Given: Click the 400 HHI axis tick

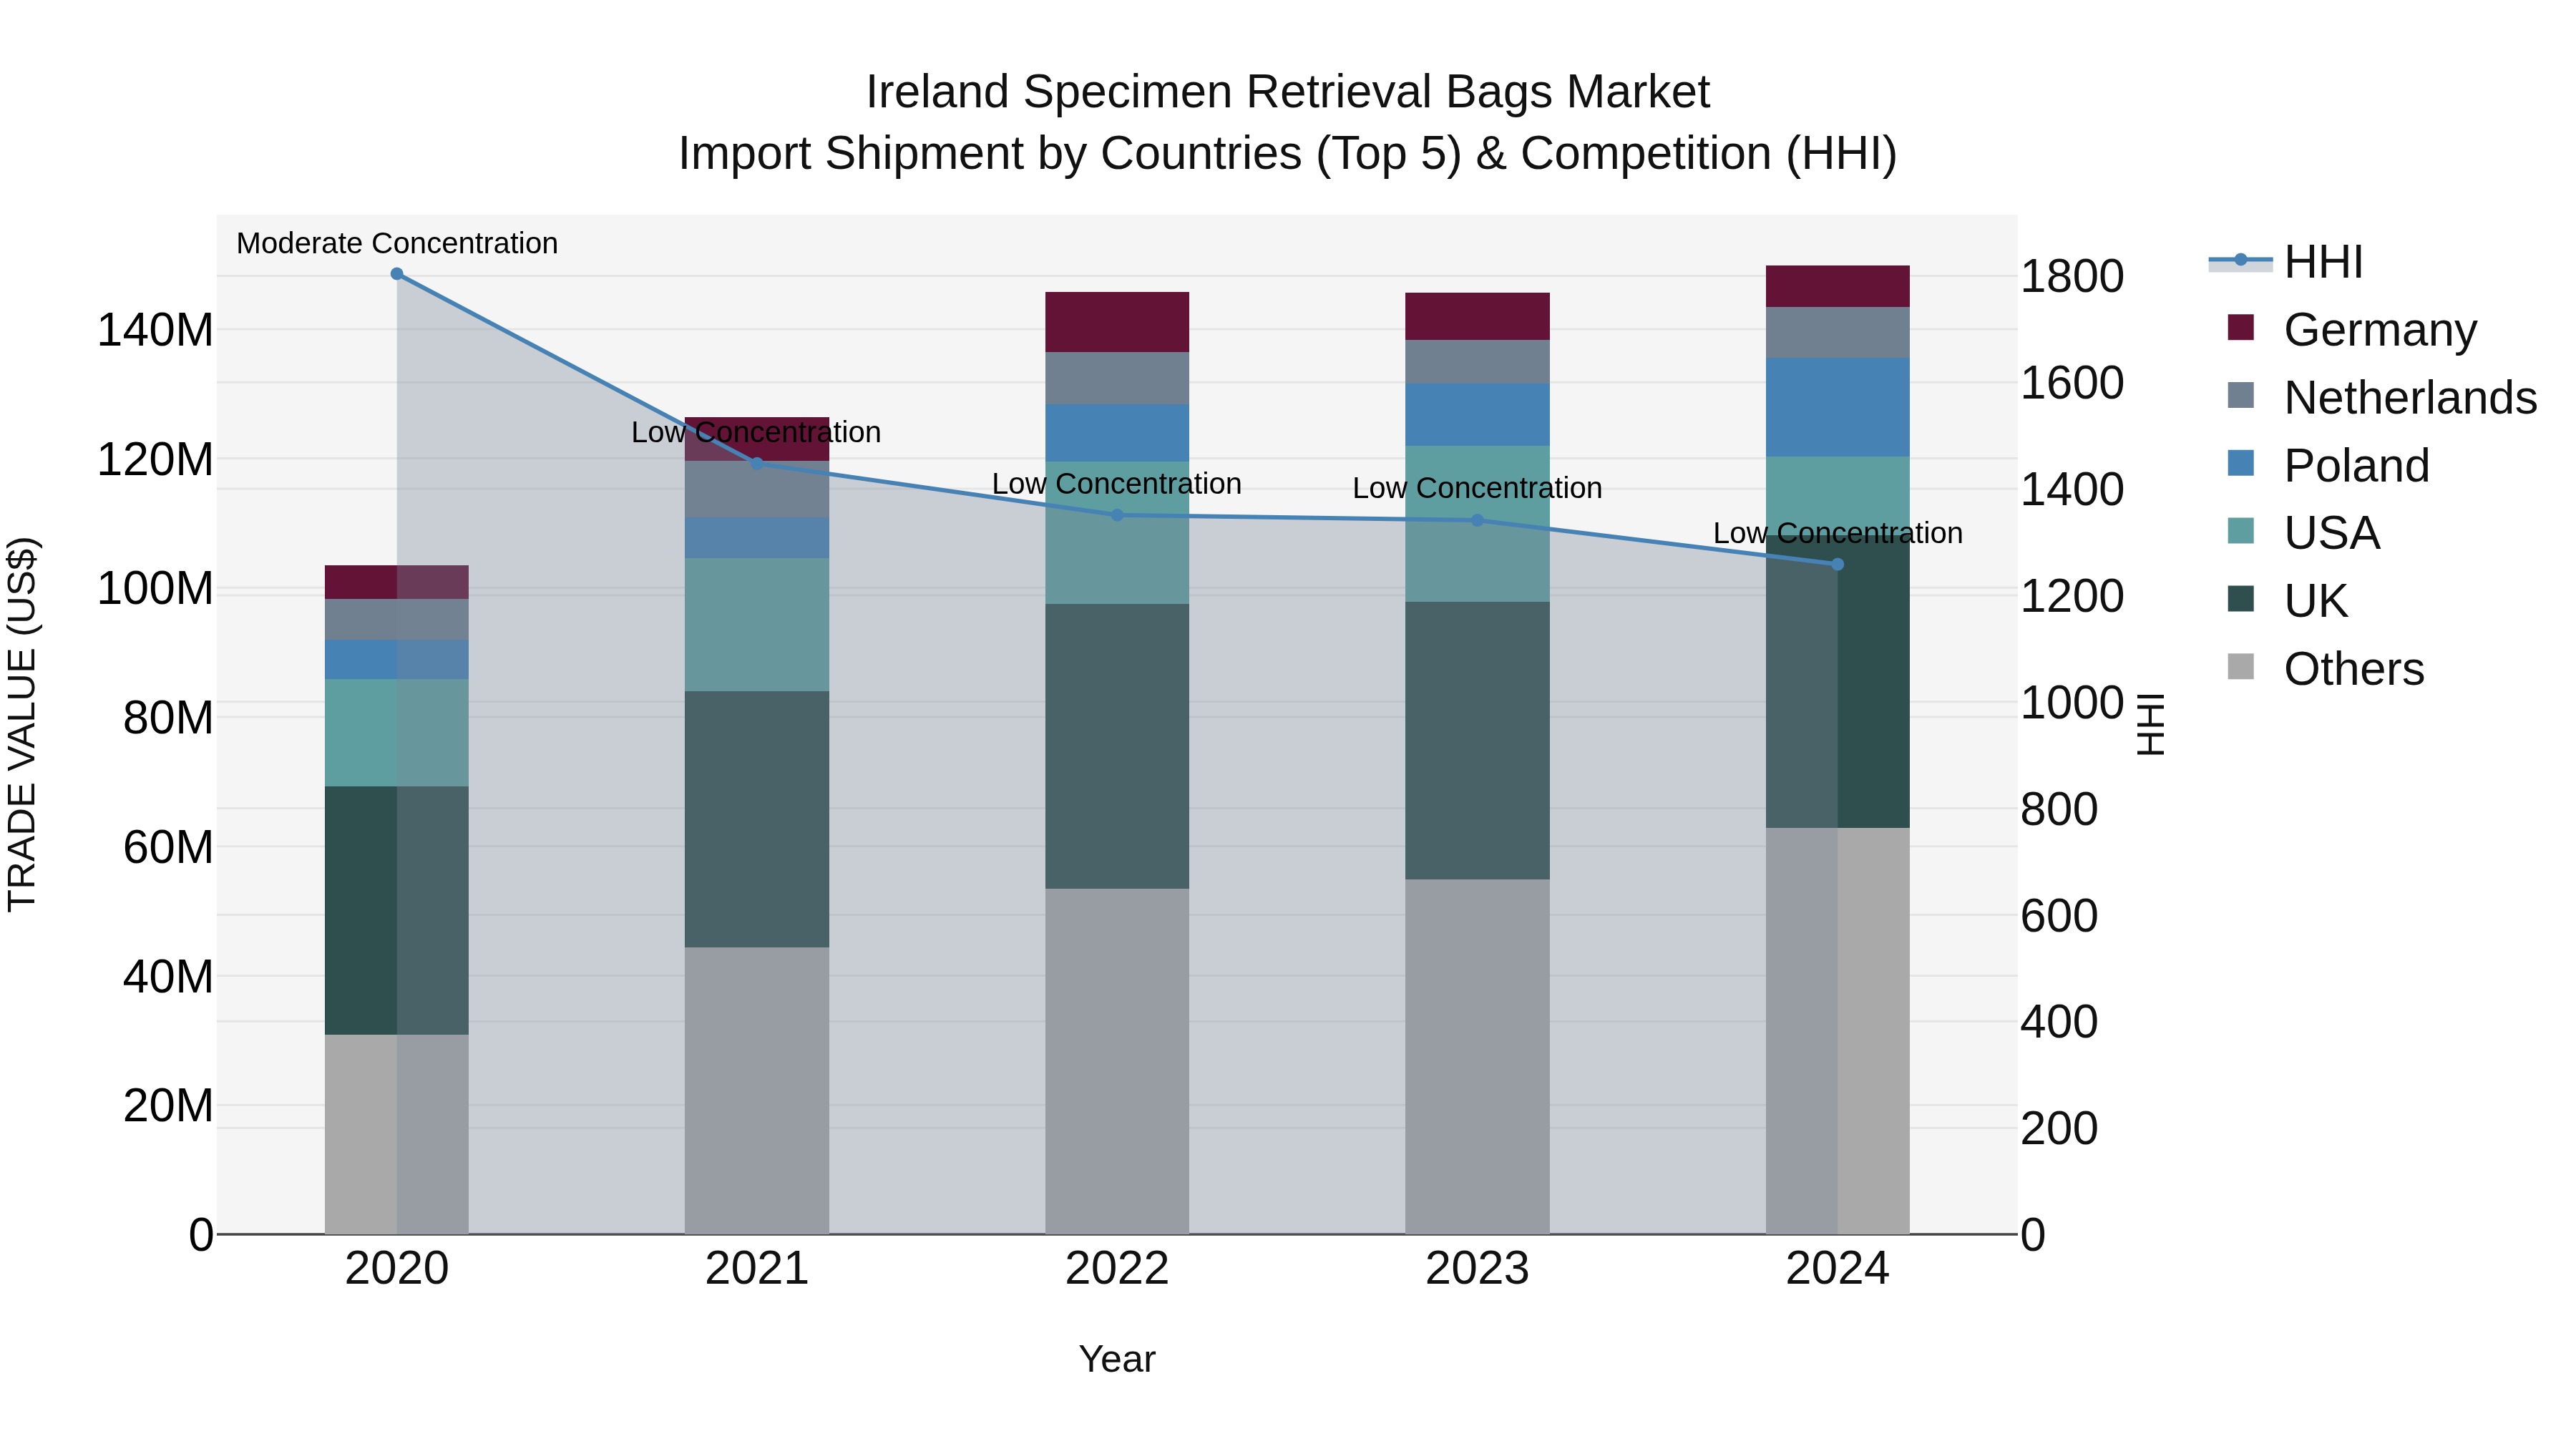Looking at the screenshot, I should 2059,1022.
